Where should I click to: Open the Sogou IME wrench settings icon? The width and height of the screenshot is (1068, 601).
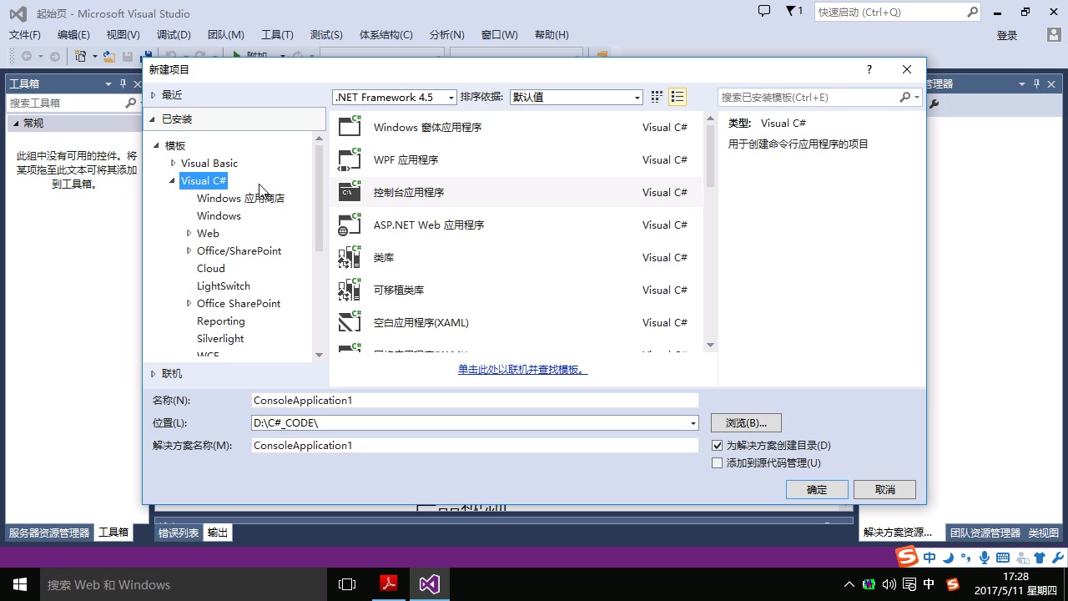(x=1057, y=558)
